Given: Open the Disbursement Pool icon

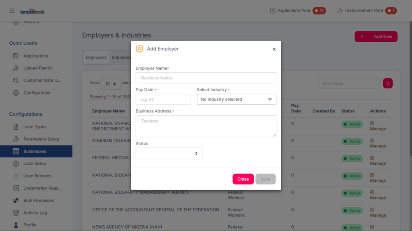Looking at the screenshot, I should 340,11.
